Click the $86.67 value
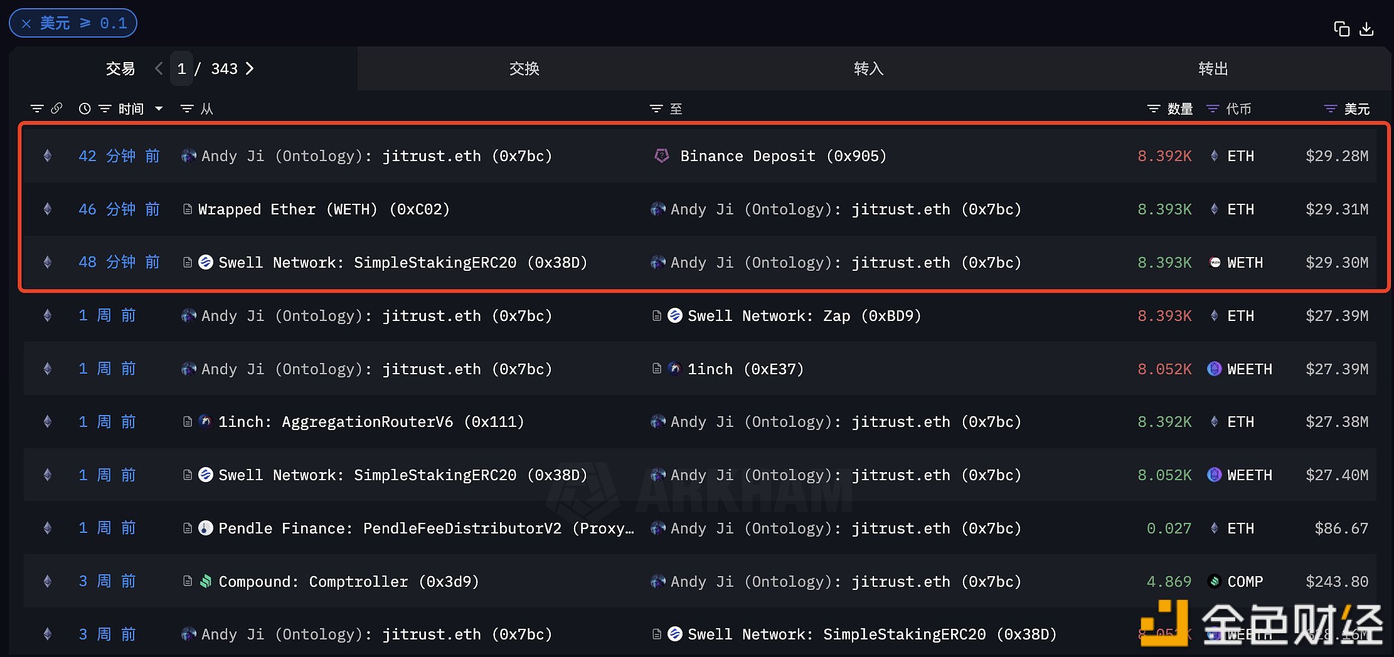 point(1341,528)
